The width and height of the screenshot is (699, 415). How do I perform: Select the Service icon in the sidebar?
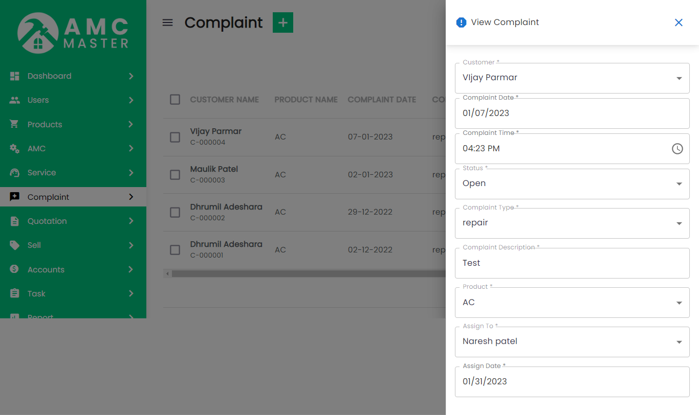[15, 172]
